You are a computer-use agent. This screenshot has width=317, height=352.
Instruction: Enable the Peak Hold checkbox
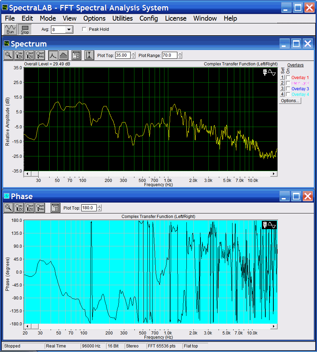[x=84, y=29]
